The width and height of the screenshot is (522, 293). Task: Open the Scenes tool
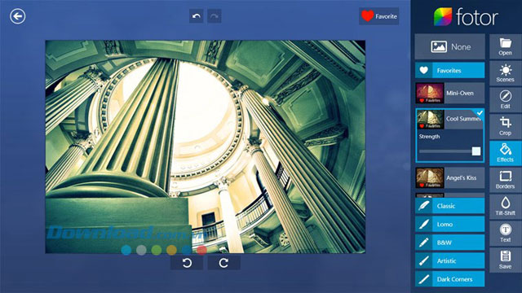tap(506, 73)
